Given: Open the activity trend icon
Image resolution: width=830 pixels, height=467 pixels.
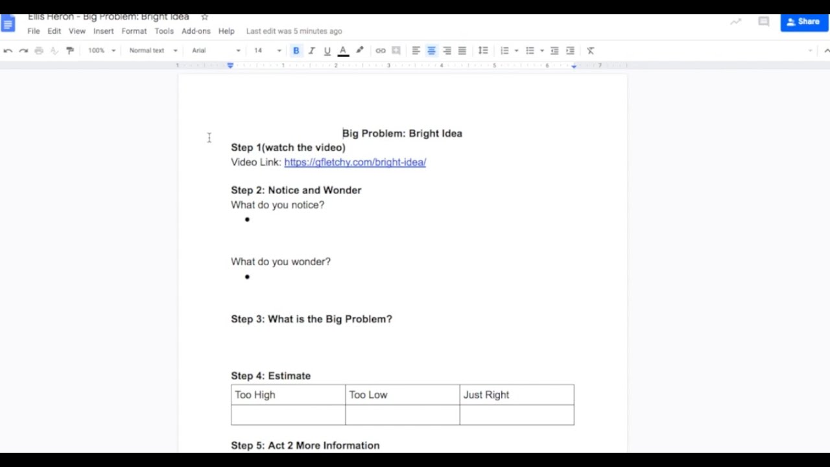Looking at the screenshot, I should point(735,22).
